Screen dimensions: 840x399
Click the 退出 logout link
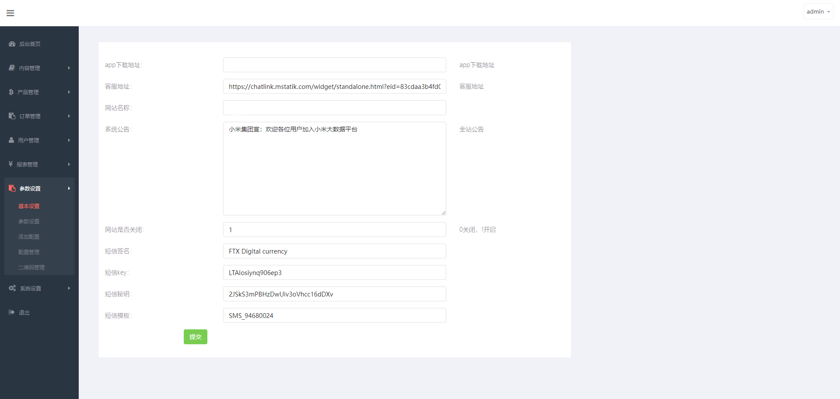[24, 312]
